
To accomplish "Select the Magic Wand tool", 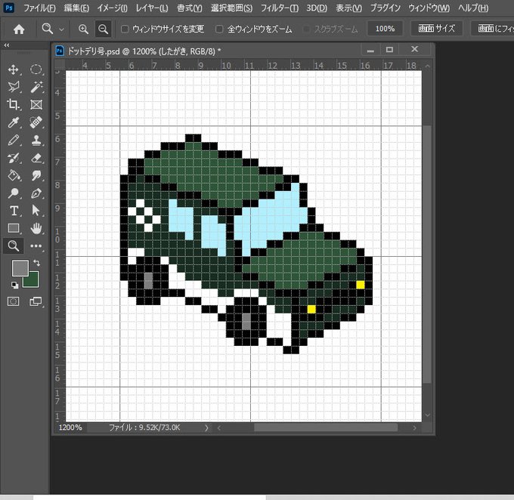I will click(x=36, y=87).
